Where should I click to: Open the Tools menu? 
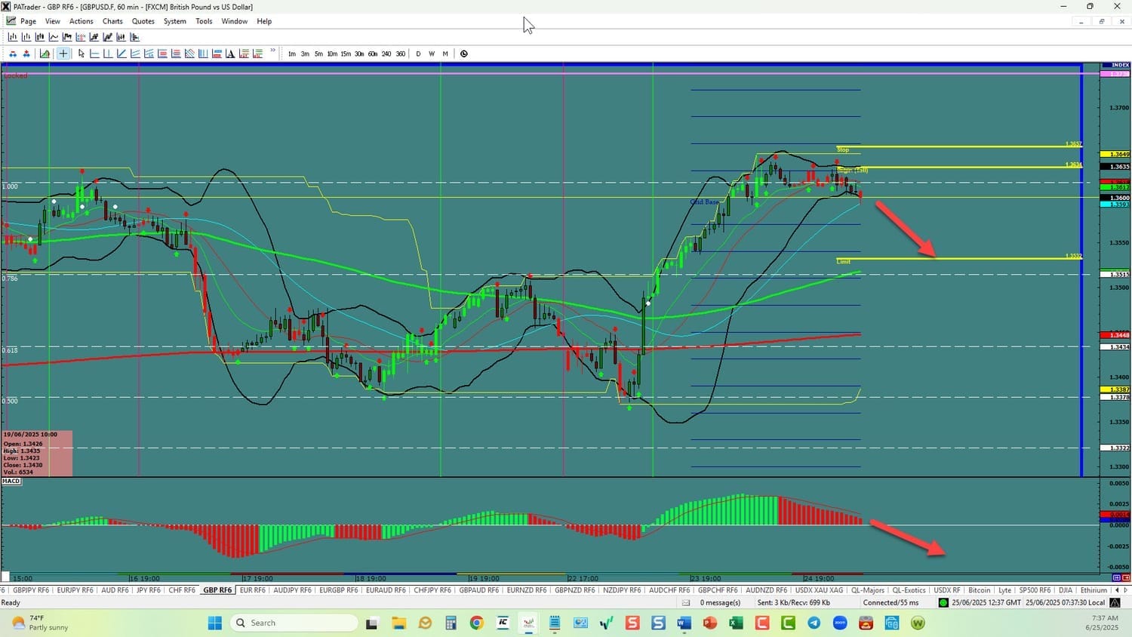coord(204,21)
